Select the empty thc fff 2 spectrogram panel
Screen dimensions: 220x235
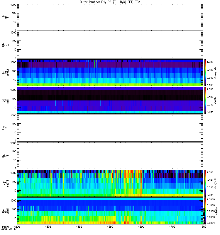[x=110, y=156]
